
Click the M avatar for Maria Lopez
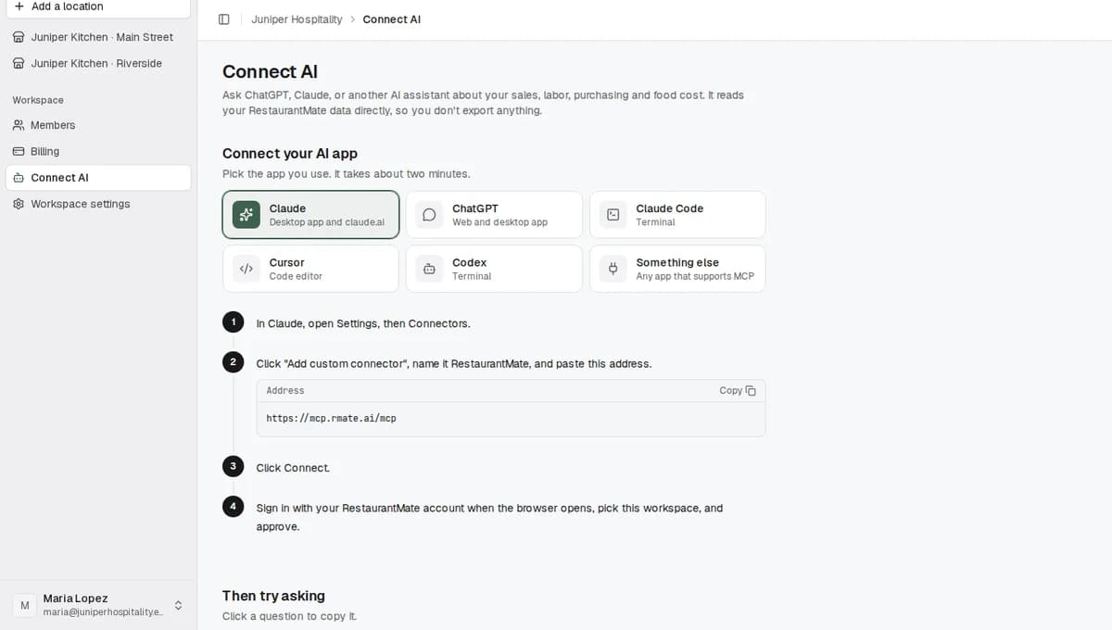click(24, 605)
